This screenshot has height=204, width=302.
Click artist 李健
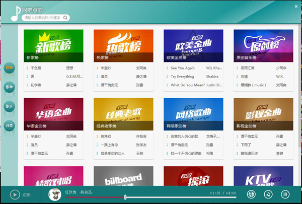pyautogui.click(x=279, y=154)
